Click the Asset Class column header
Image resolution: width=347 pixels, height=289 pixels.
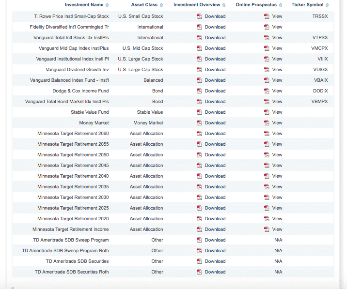[x=144, y=5]
